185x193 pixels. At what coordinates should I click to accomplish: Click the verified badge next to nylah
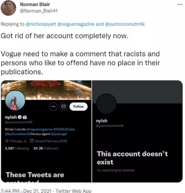coord(18,117)
